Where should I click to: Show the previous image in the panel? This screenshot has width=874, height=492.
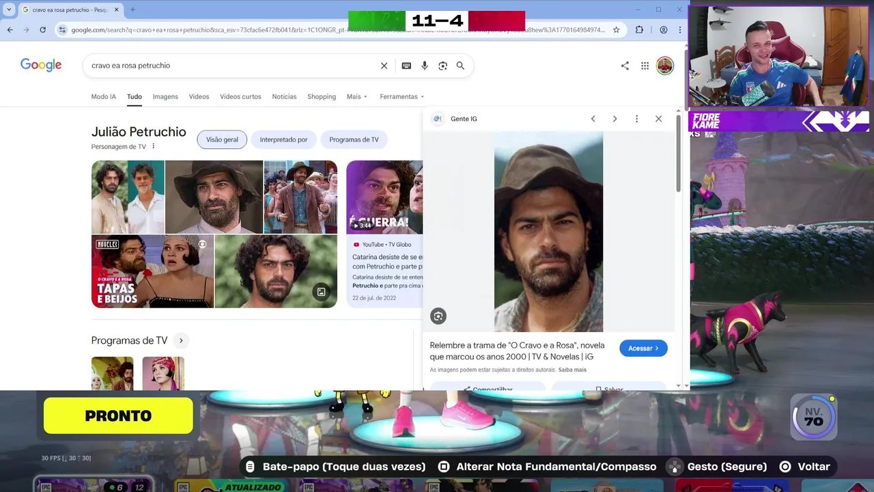pos(593,119)
